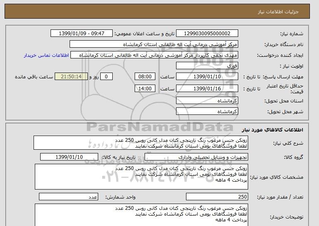Click the label ایجاد کننده درخواست

click(280, 56)
